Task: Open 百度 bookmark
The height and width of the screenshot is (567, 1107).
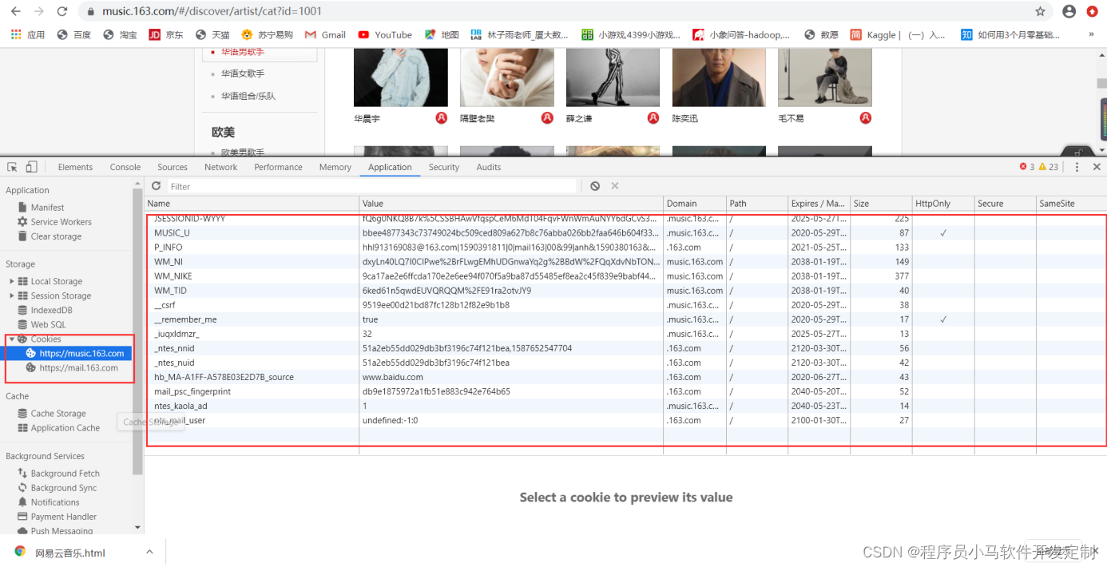Action: [74, 34]
